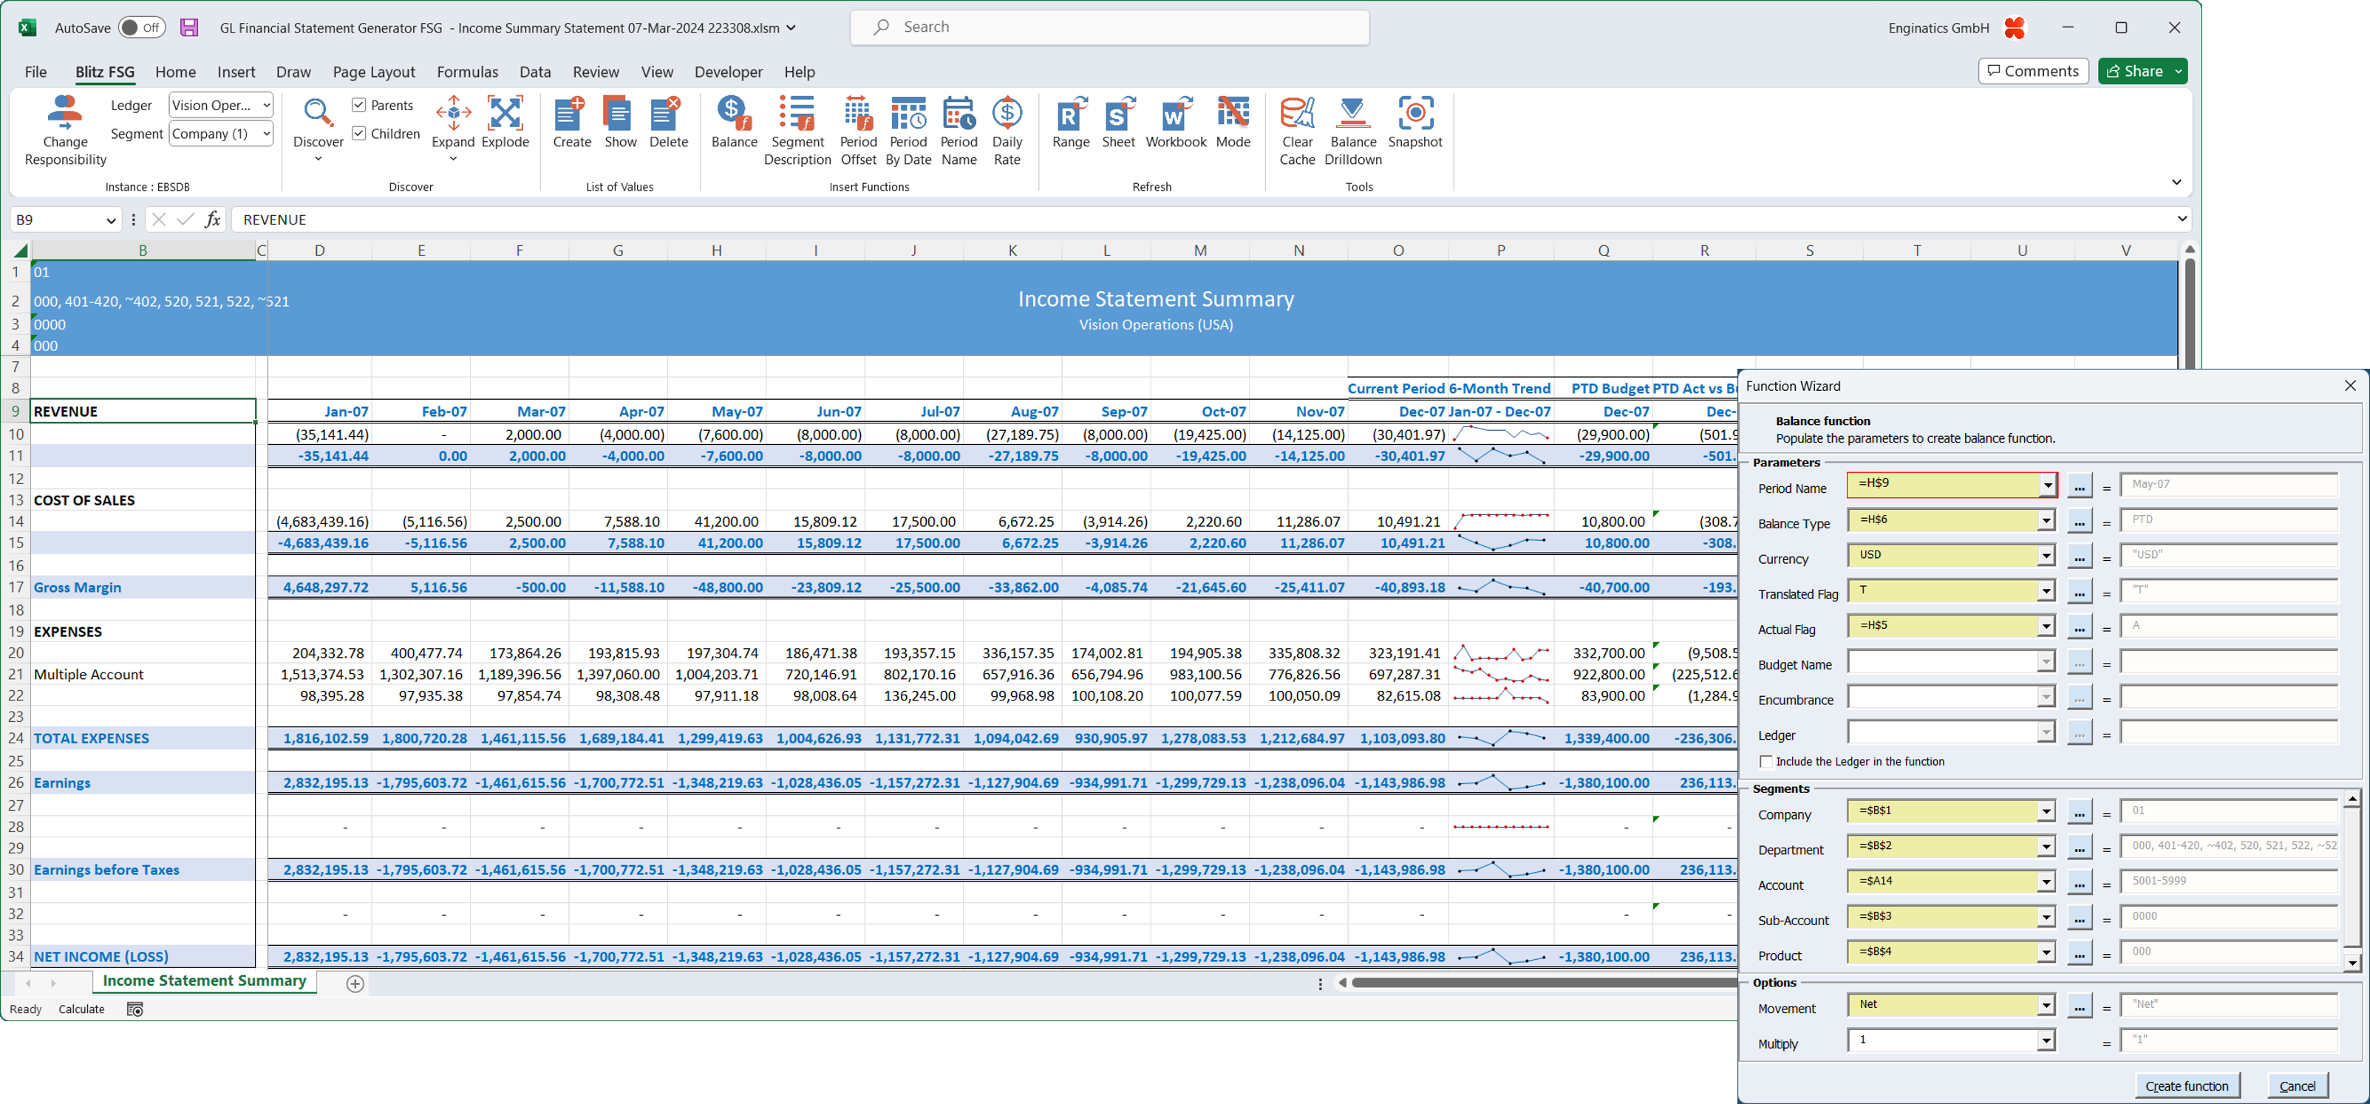The width and height of the screenshot is (2370, 1104).
Task: Click the Account segment input field
Action: pyautogui.click(x=1941, y=882)
